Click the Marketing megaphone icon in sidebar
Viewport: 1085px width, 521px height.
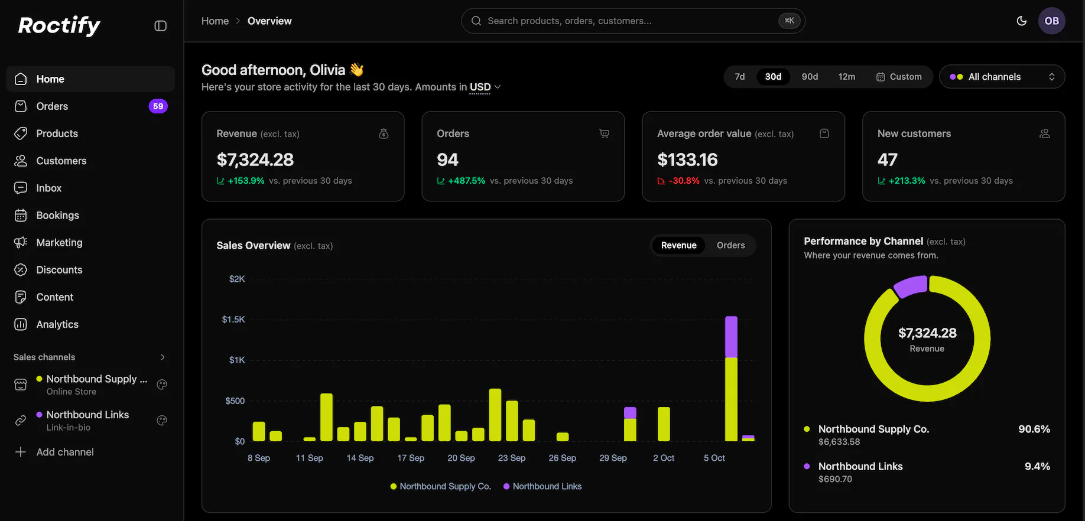(21, 243)
